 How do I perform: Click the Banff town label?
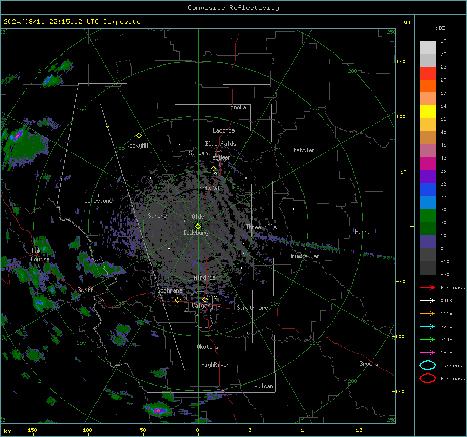point(86,289)
